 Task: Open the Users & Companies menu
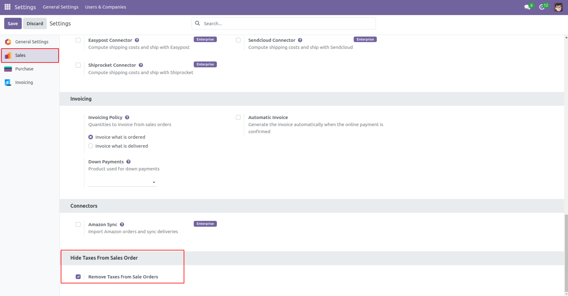(105, 7)
